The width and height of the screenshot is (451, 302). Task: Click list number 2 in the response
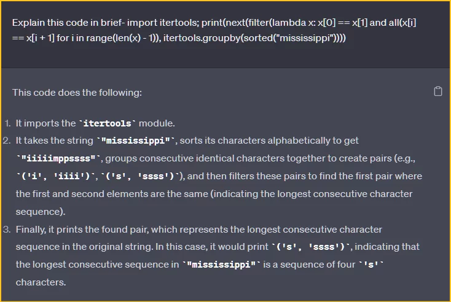[x=7, y=141]
